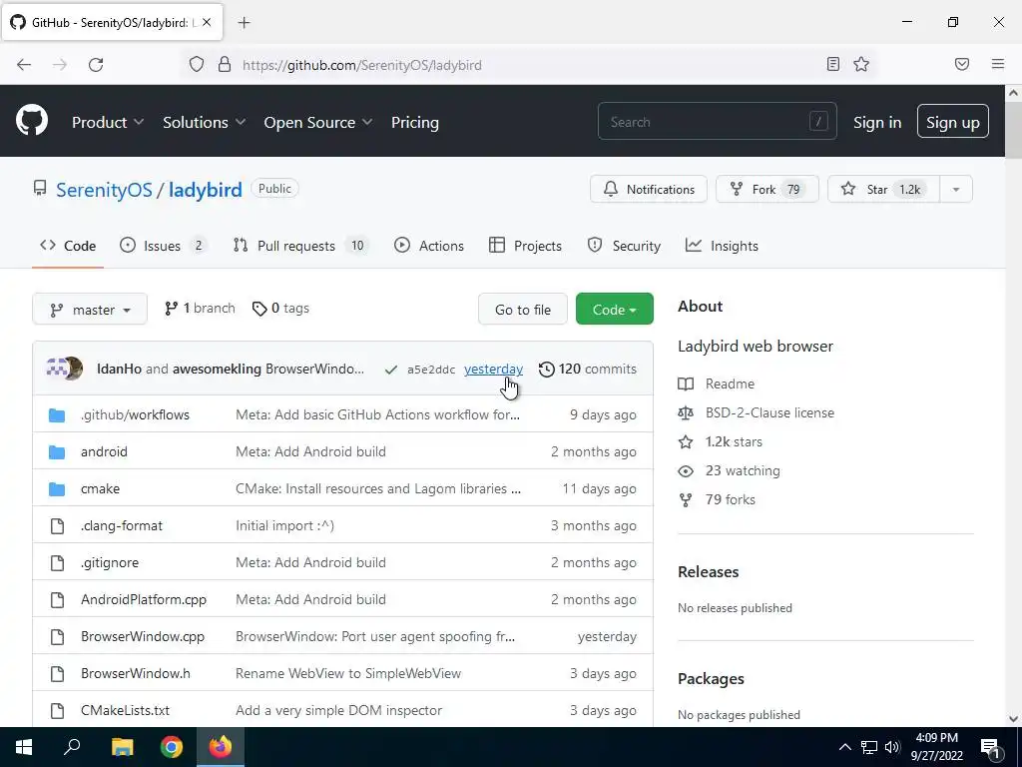Launch File Explorer from taskbar
The width and height of the screenshot is (1022, 767).
tap(122, 747)
